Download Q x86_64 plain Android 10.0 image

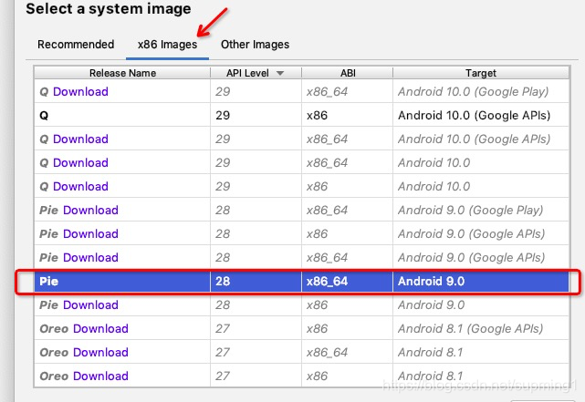tap(80, 163)
